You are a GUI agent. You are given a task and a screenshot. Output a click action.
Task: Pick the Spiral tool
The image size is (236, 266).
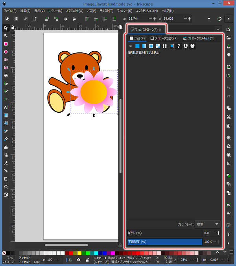click(x=6, y=75)
